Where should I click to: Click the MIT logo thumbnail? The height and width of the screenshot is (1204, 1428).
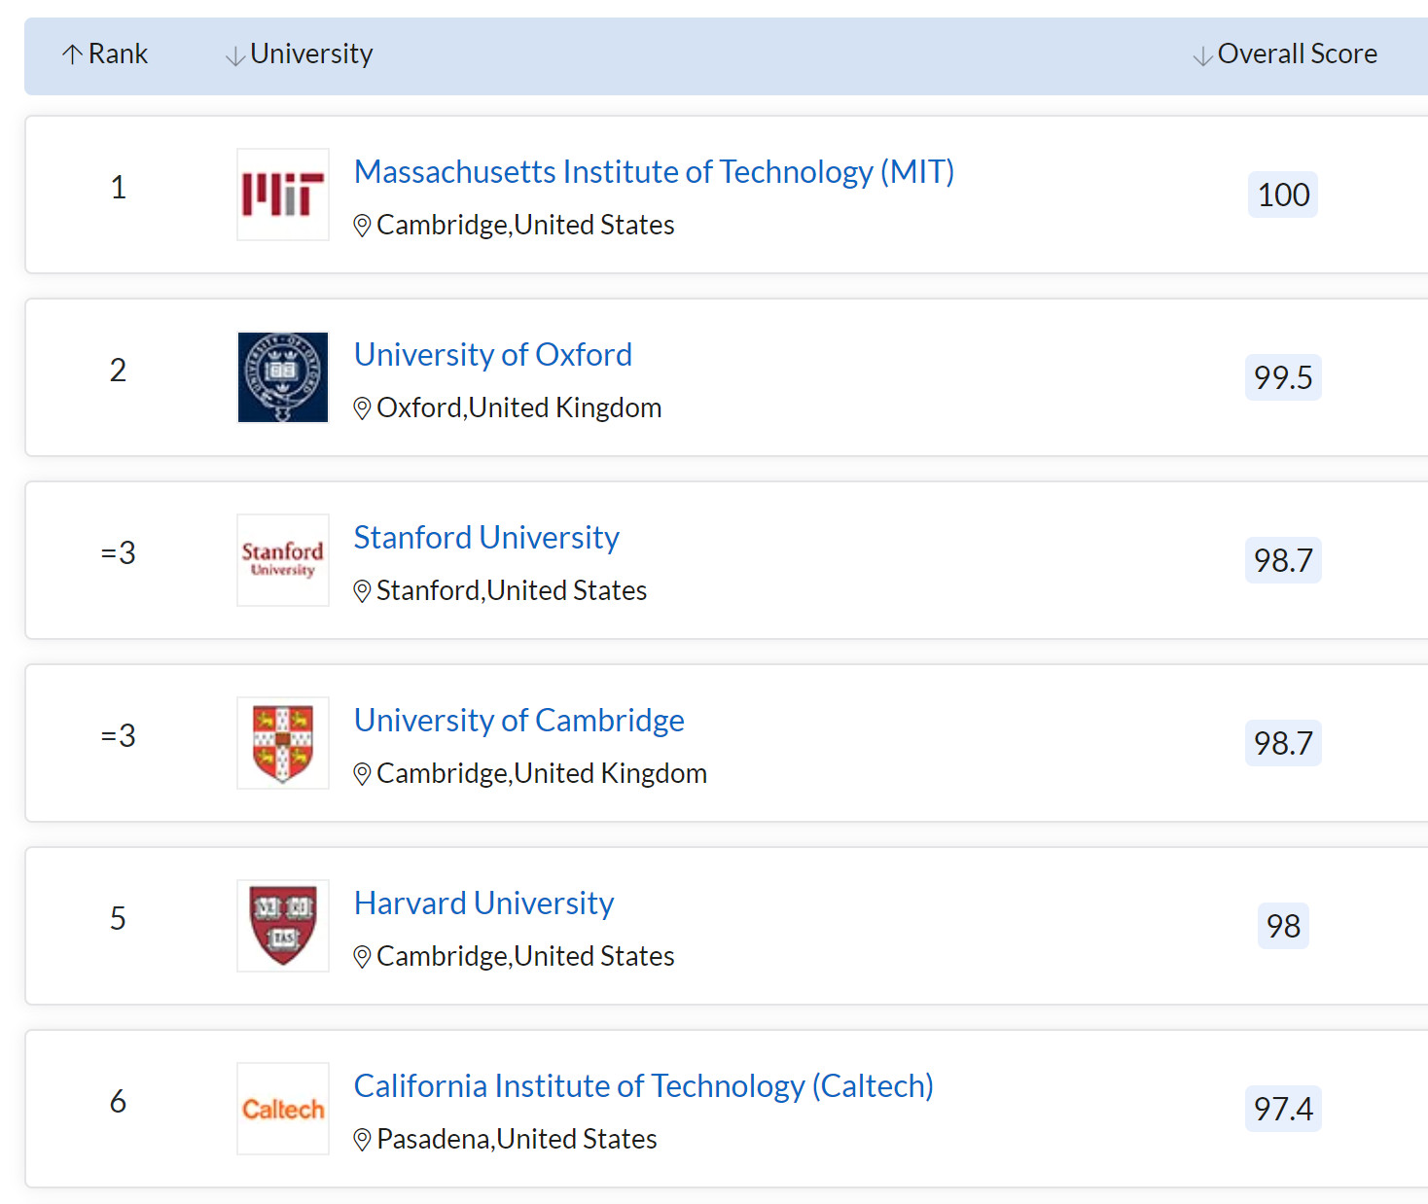[x=283, y=195]
